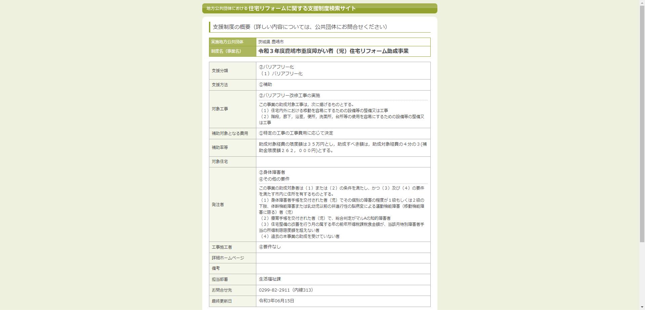Viewport: 645px width, 310px height.
Task: Select the row label 対象住宅
Action: pos(220,162)
